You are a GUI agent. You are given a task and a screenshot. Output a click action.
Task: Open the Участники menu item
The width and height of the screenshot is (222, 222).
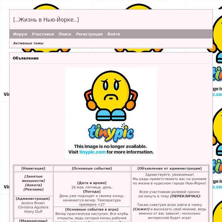click(43, 34)
